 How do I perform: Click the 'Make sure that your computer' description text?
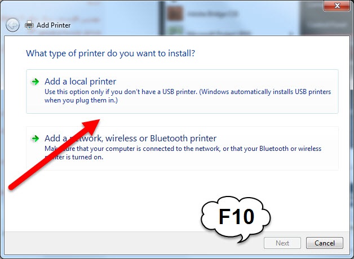(183, 153)
